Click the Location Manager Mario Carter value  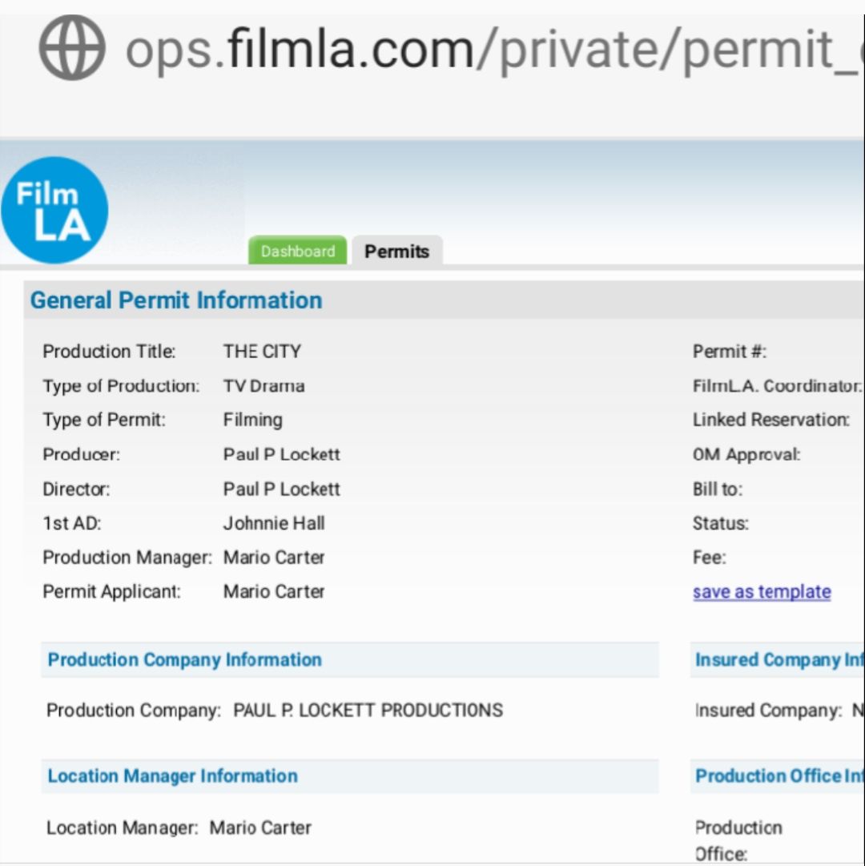tap(260, 828)
